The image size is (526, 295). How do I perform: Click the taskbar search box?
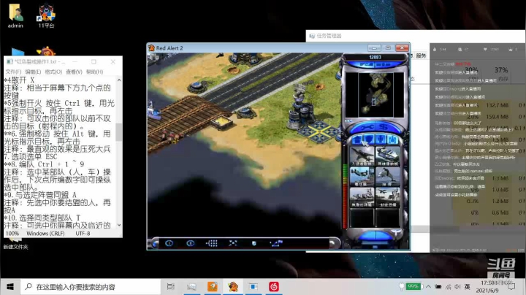[91, 287]
